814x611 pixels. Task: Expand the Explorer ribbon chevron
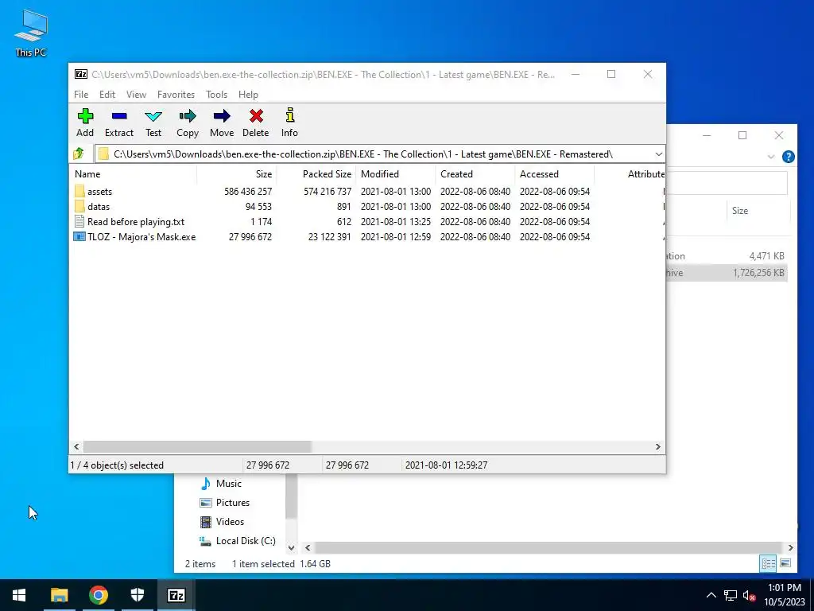(771, 157)
